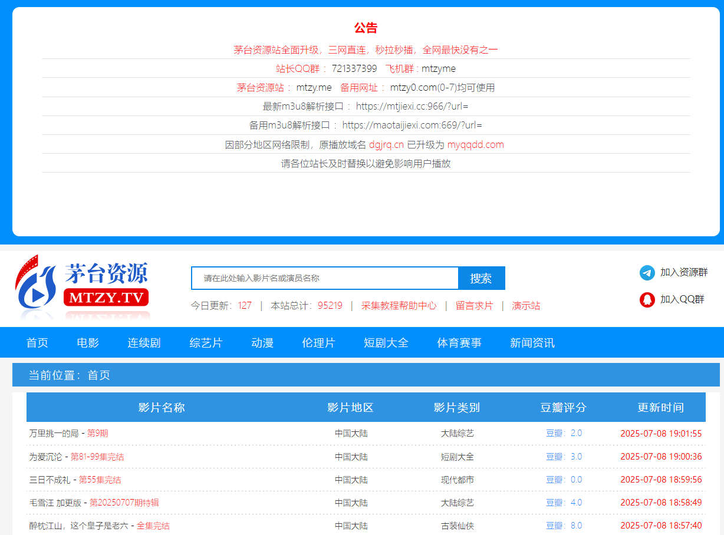Open the 短剧大全 nav tab
Viewport: 724px width, 535px height.
point(386,342)
